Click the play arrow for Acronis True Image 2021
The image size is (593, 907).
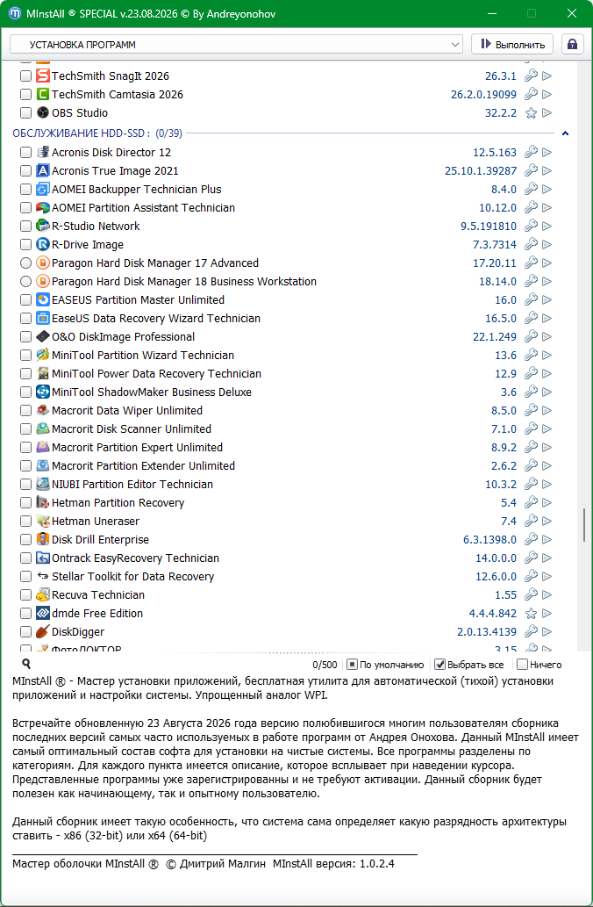tap(547, 170)
